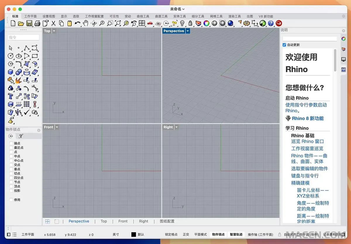
Task: Click the black layer color swatch
Action: point(134,234)
